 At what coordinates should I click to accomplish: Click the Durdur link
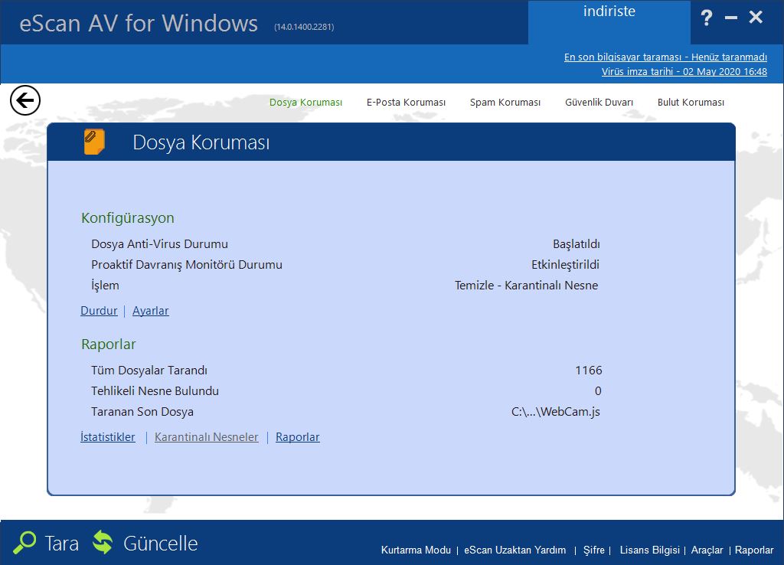coord(99,311)
